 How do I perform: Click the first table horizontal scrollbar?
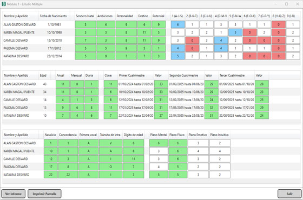(x=151, y=63)
